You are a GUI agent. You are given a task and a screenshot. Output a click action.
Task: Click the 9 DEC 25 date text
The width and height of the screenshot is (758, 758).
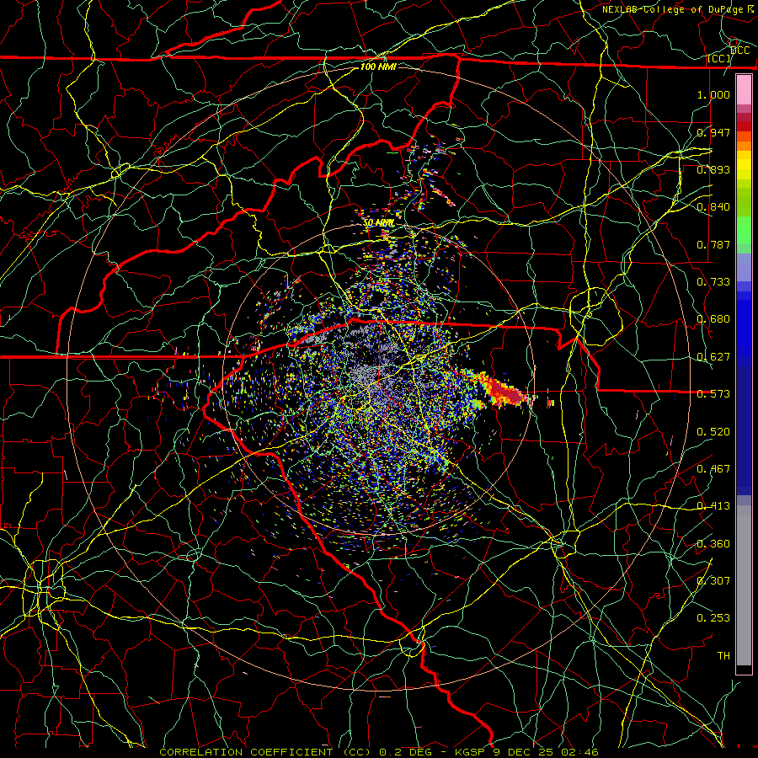(x=523, y=752)
